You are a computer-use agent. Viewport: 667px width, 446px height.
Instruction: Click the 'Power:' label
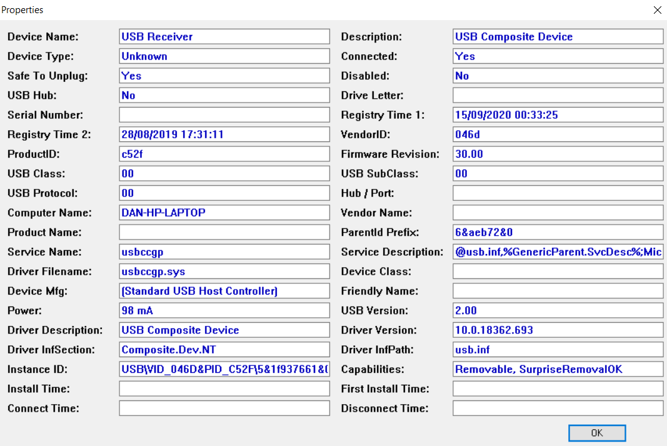[24, 311]
